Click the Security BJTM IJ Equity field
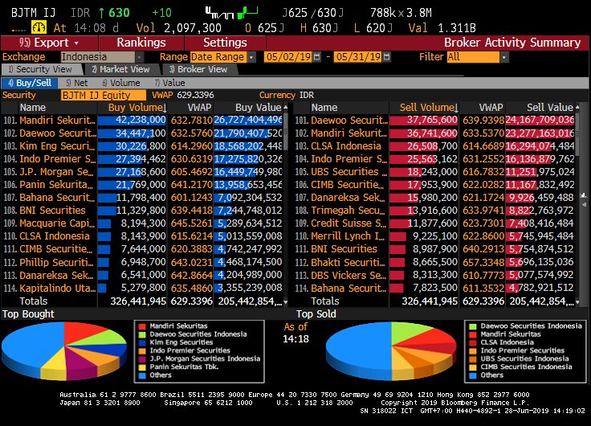 (x=104, y=95)
